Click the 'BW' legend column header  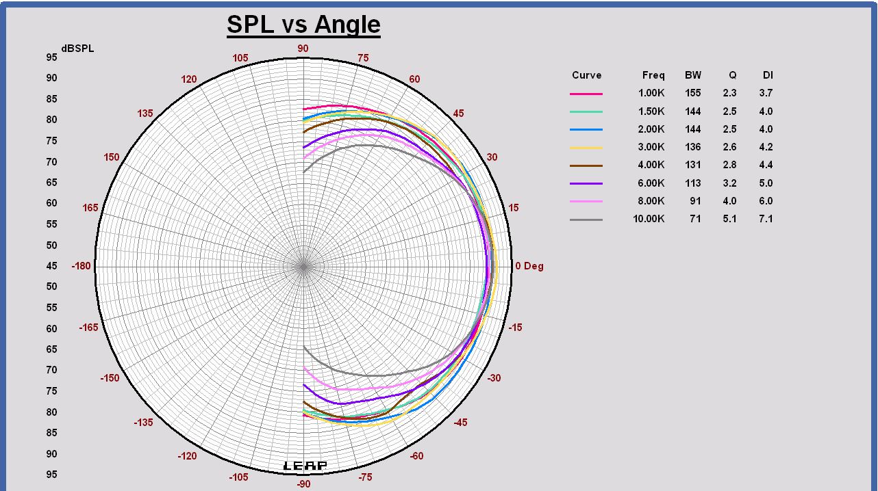(x=693, y=75)
